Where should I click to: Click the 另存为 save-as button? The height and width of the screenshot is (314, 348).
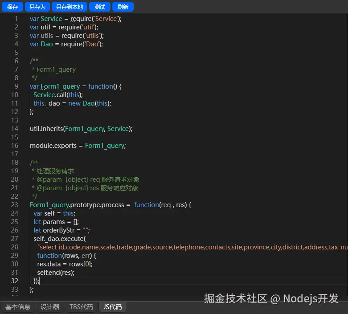(37, 7)
